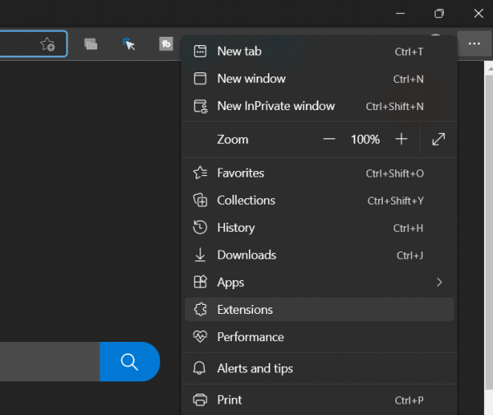Click the InPrivate window icon
493x415 pixels.
[x=200, y=106]
